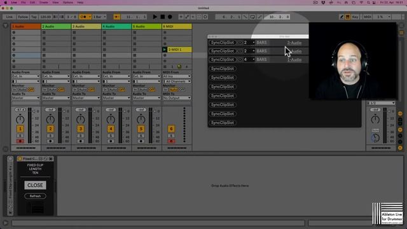Click the third SyncClipSlot button with 4 bars
This screenshot has width=407, height=229.
point(223,59)
